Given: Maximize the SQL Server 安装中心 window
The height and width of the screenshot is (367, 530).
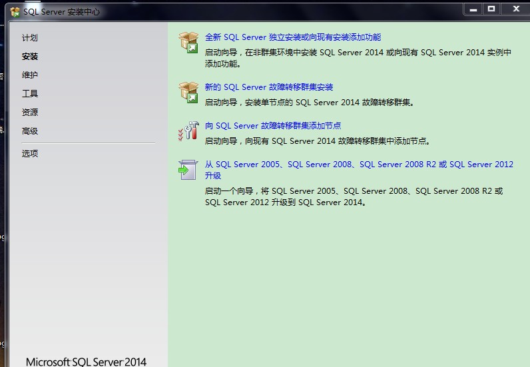Looking at the screenshot, I should pos(491,9).
